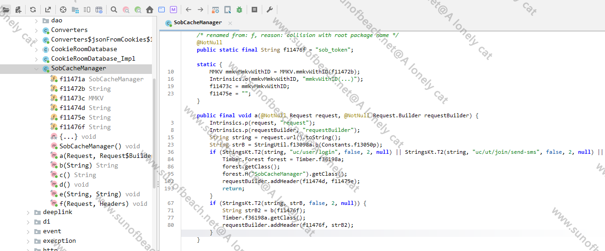Toggle flatten packages view icon
Screen dimensions: 605x251
coord(75,10)
